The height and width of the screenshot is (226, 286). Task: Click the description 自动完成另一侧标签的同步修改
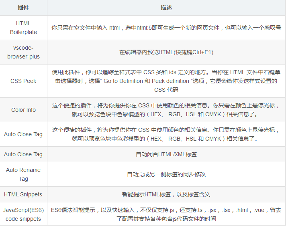[166, 174]
